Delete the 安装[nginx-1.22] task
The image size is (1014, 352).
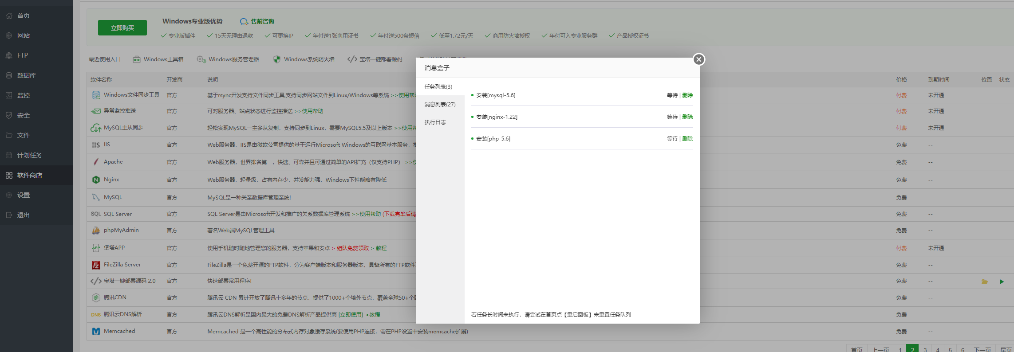[x=687, y=117]
